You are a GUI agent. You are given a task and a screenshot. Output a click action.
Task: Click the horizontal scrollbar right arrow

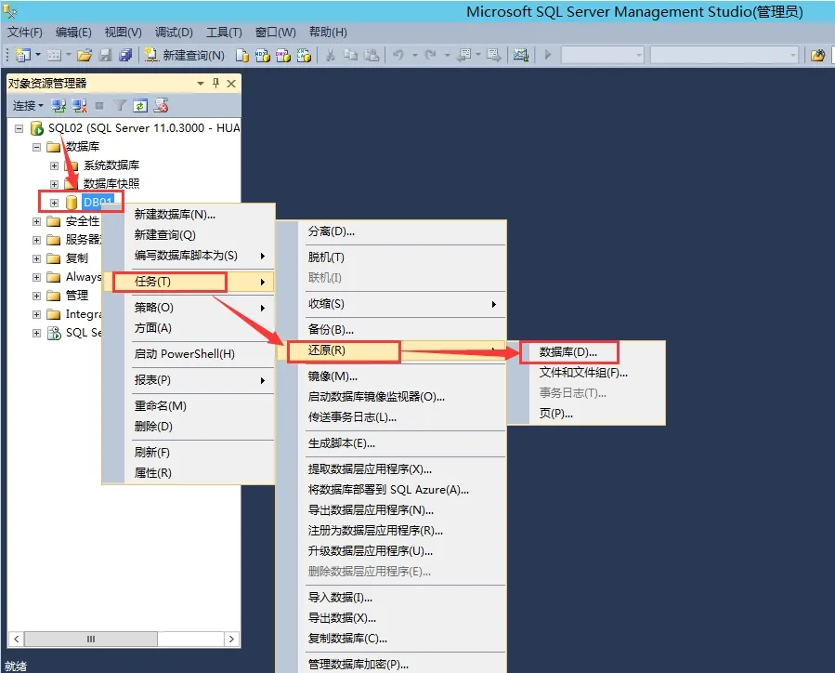231,639
